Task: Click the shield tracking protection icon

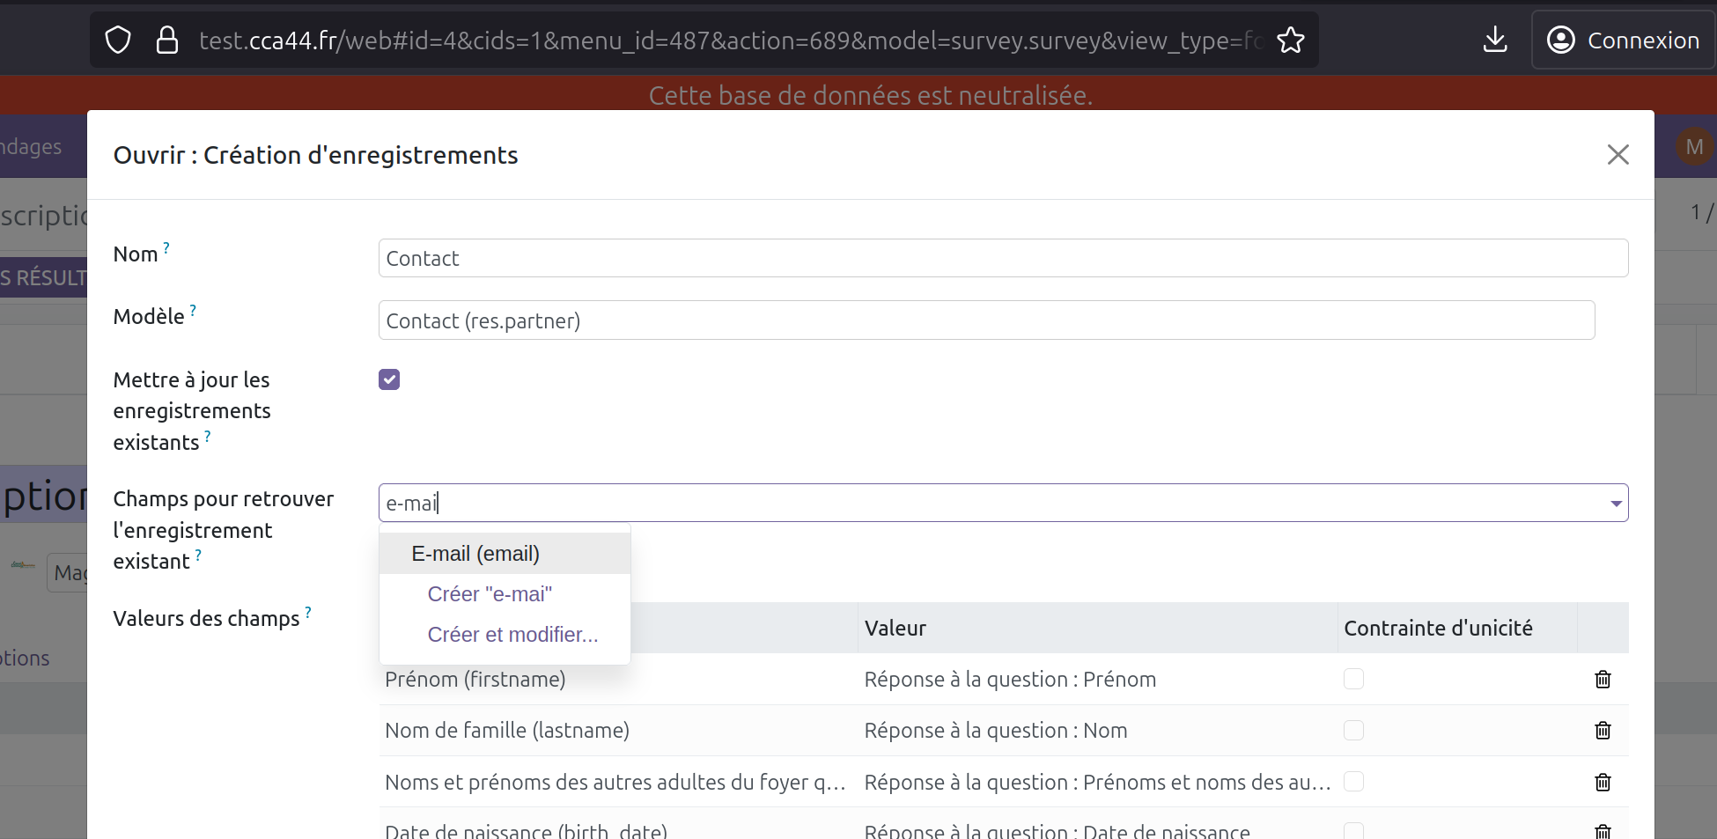Action: 118,40
